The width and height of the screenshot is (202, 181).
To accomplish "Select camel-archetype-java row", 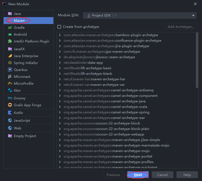I will [126, 101].
